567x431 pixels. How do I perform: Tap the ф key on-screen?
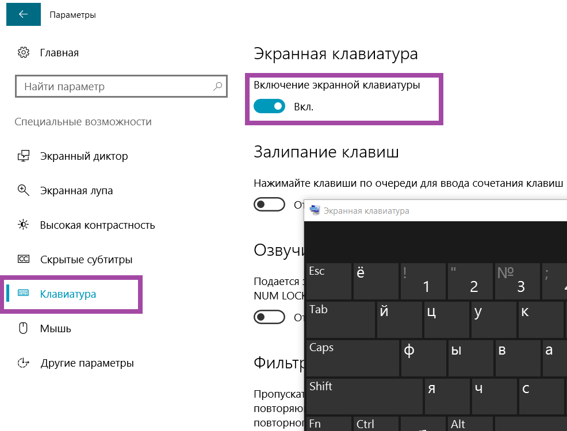(x=423, y=359)
